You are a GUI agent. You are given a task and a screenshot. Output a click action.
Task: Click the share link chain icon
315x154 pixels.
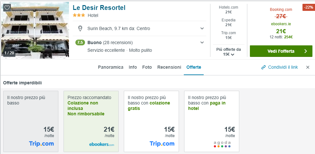coord(263,67)
